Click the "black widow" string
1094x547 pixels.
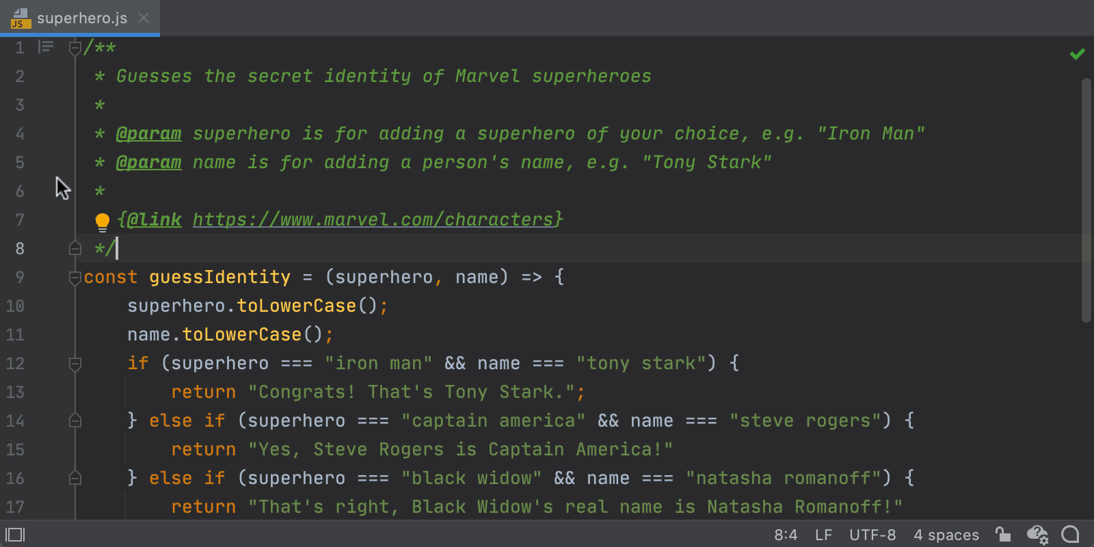coord(472,478)
